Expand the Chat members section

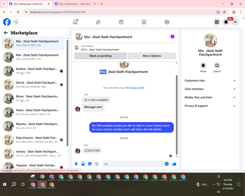click(x=210, y=89)
